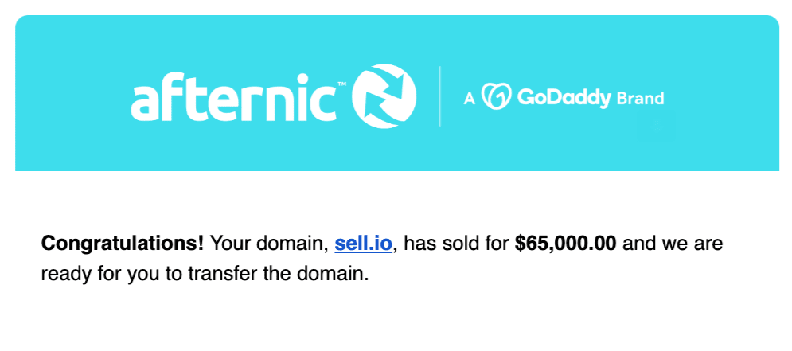Click the vertical divider line in banner
Image resolution: width=792 pixels, height=351 pixels.
(x=440, y=96)
